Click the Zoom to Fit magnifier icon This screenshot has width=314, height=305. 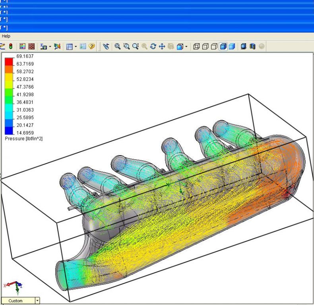(118, 46)
